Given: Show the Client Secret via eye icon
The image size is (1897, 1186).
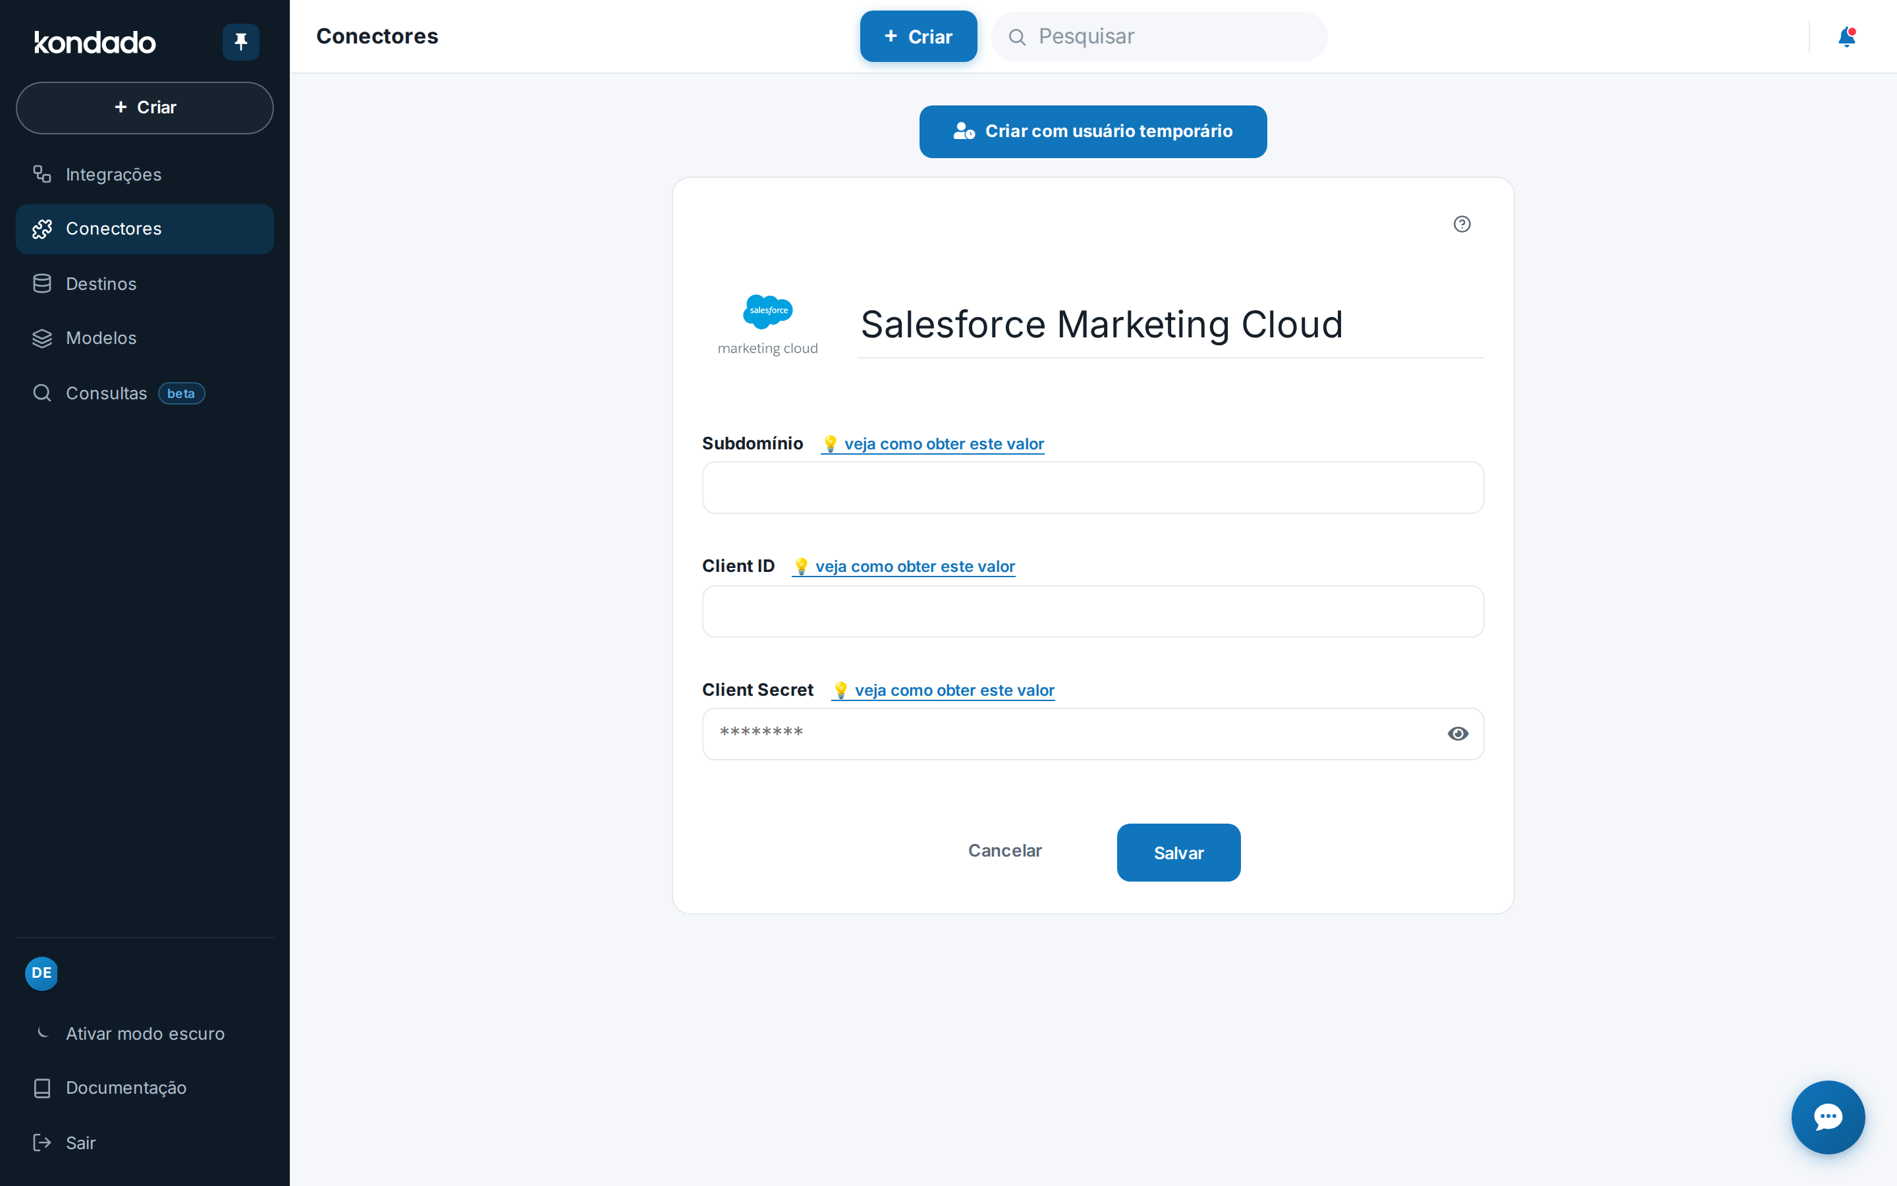Looking at the screenshot, I should tap(1458, 734).
